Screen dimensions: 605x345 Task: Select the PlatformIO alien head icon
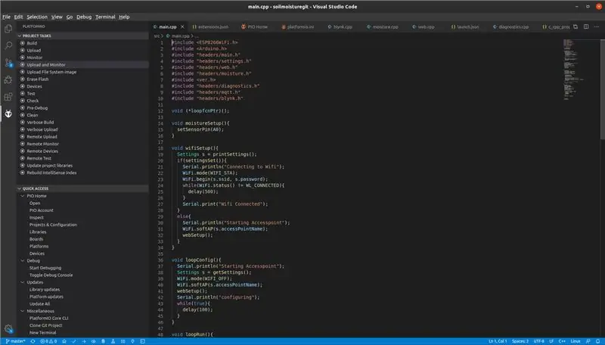tap(8, 113)
